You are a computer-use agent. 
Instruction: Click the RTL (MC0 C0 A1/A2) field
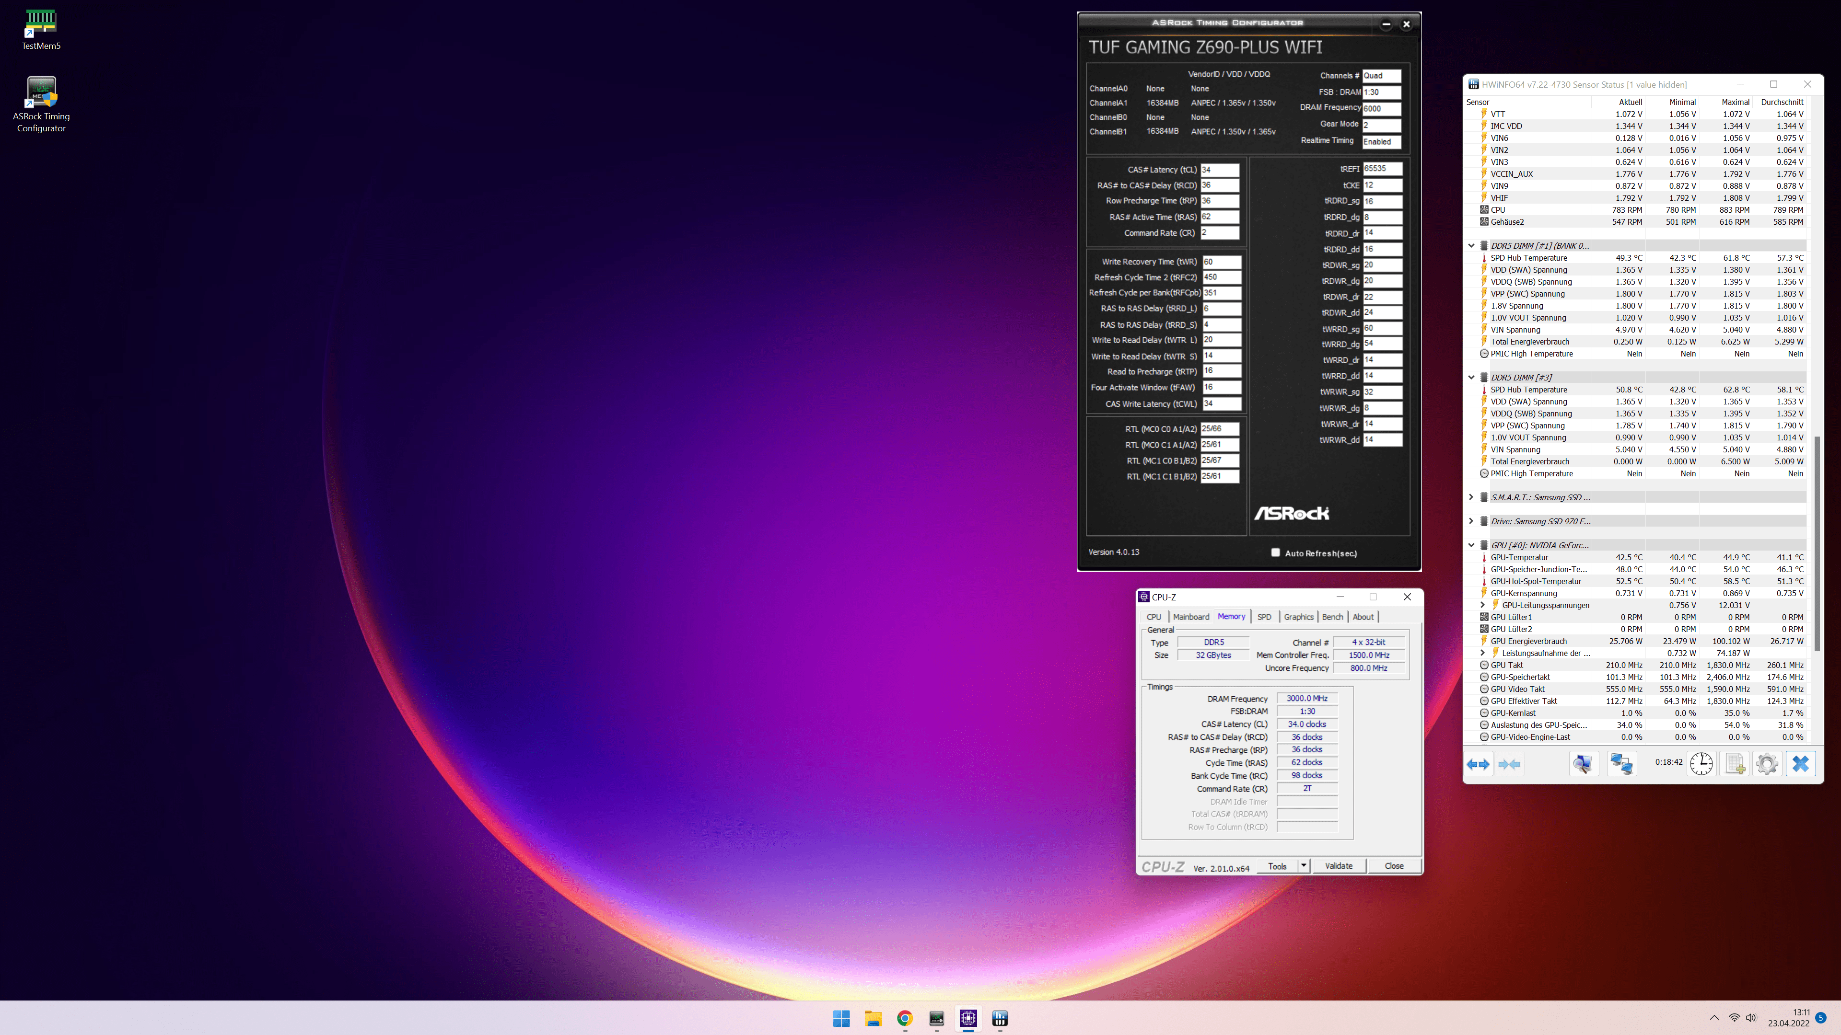tap(1219, 429)
